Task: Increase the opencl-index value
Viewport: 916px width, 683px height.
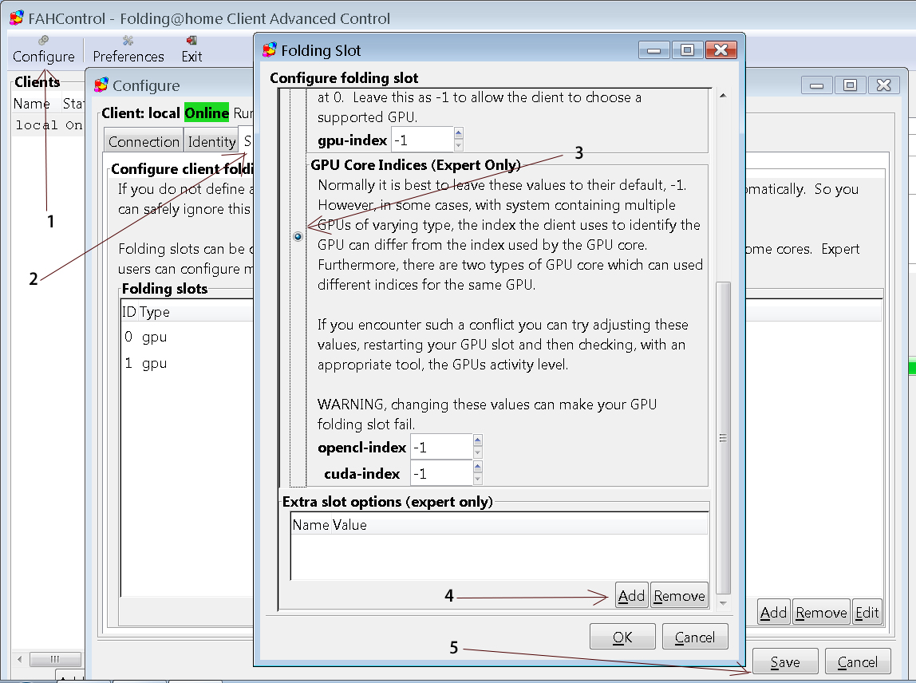Action: point(478,440)
